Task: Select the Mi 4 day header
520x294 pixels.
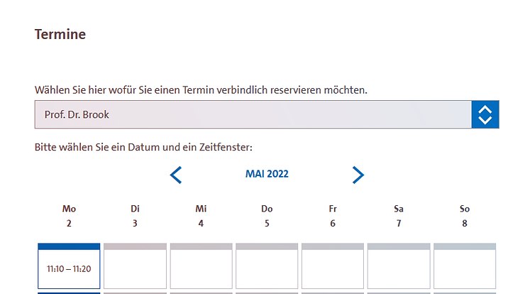Action: point(201,216)
